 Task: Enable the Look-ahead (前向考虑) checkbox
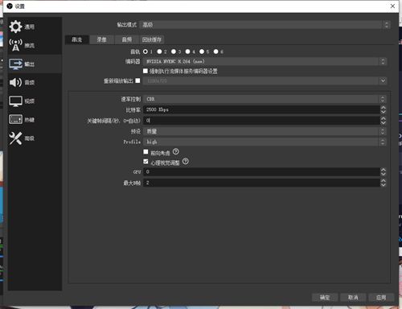pyautogui.click(x=146, y=152)
